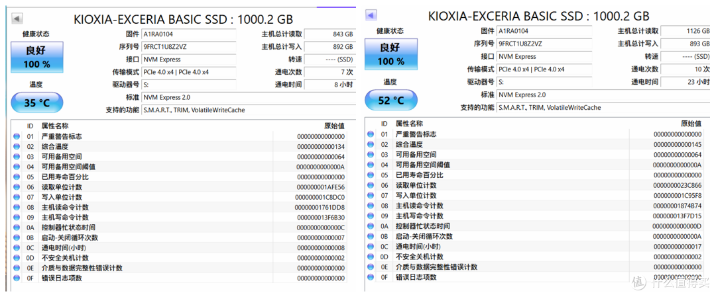Click the 8 小时 power-on hours field
This screenshot has width=716, height=297.
[x=329, y=85]
